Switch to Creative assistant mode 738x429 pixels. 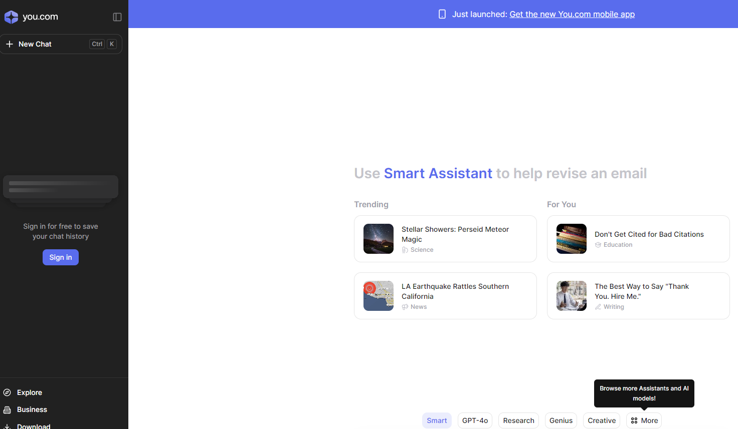click(601, 420)
